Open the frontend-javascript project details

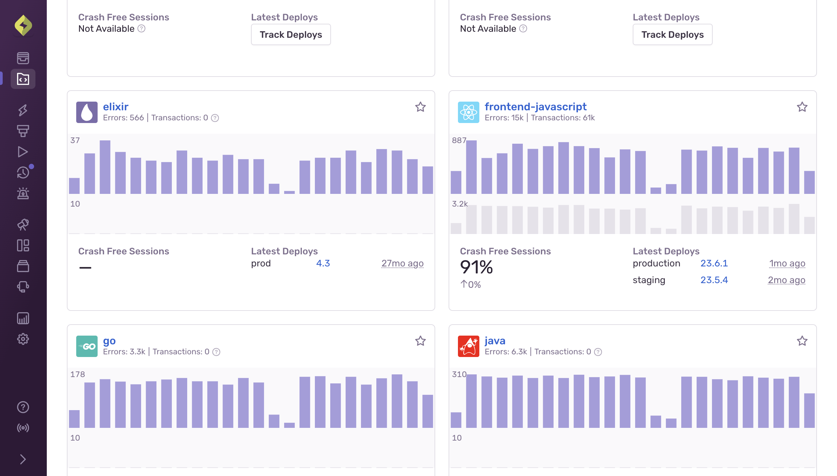pos(535,106)
